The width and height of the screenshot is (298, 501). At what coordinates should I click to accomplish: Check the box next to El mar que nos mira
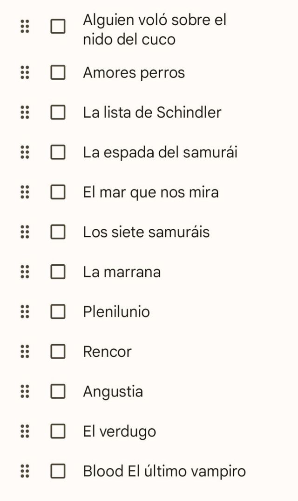[x=57, y=192]
